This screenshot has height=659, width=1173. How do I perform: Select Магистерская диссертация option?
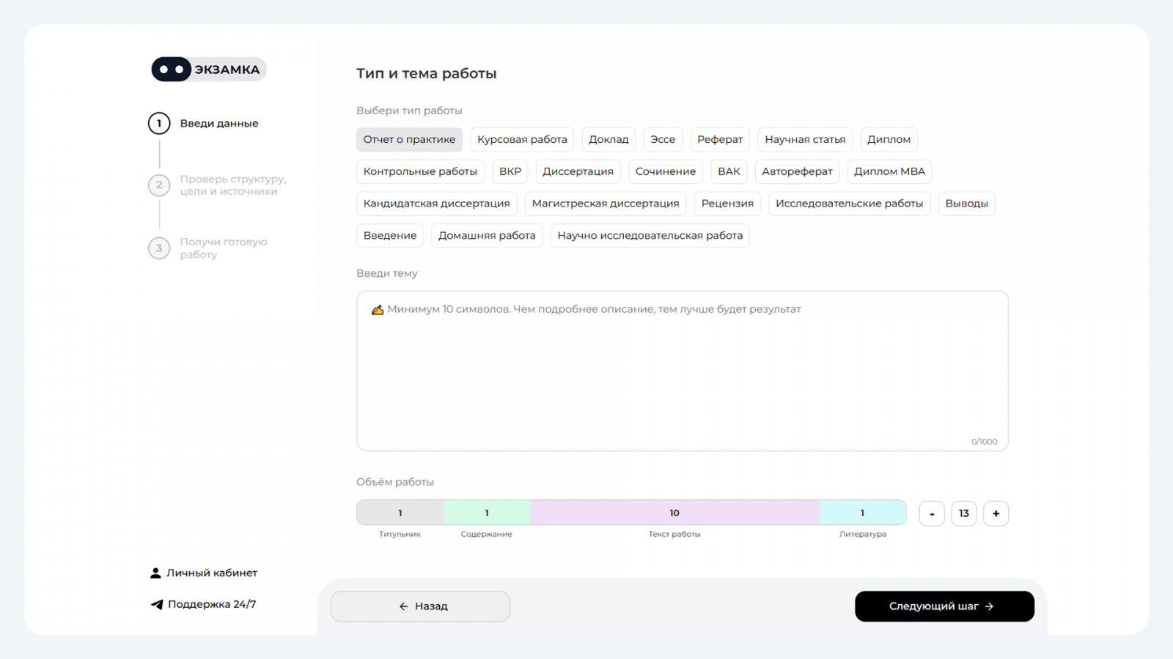point(605,204)
